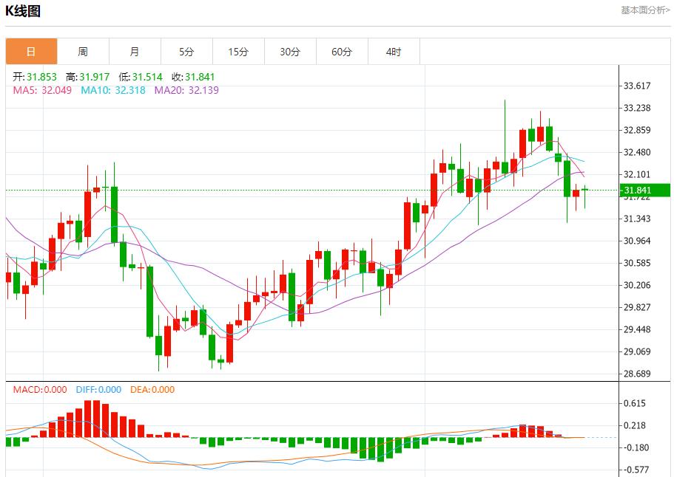Select the 日 daily chart tab

[31, 52]
